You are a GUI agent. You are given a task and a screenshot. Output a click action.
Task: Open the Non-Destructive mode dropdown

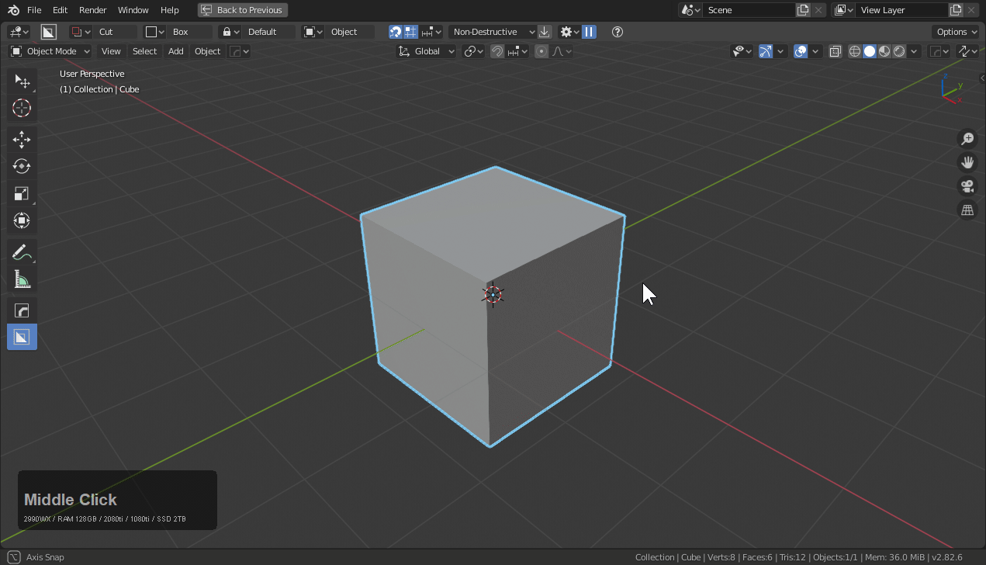point(493,32)
